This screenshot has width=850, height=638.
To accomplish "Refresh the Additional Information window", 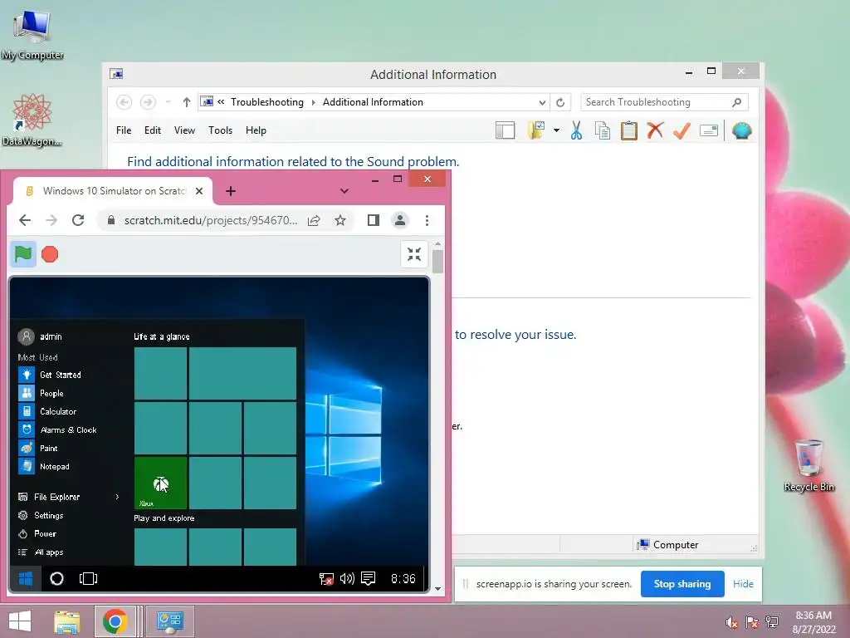I will [x=560, y=102].
